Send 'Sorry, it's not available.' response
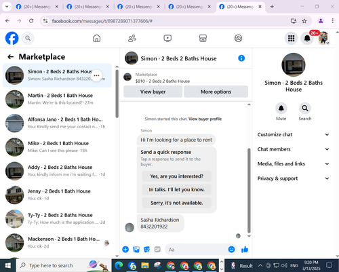The image size is (339, 272). [177, 203]
